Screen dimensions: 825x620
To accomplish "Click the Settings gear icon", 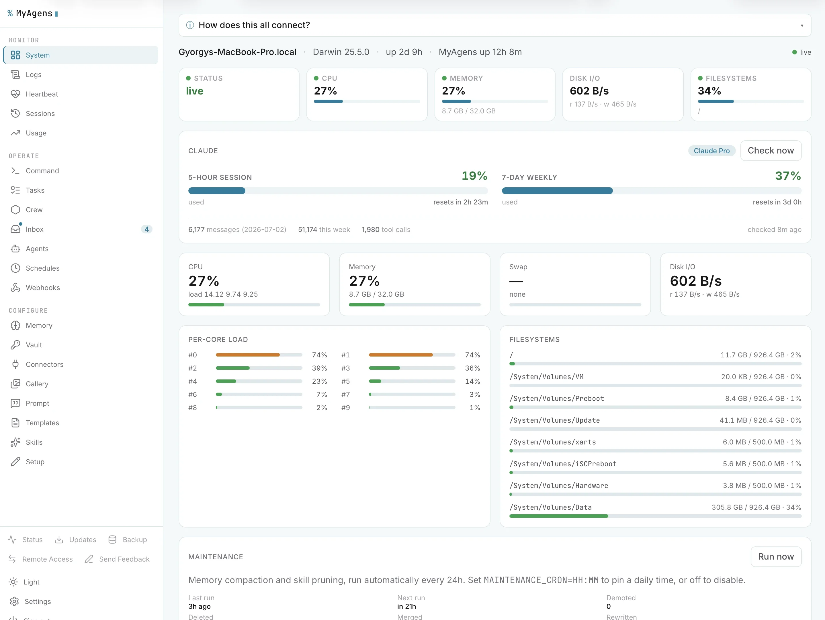I will point(14,601).
